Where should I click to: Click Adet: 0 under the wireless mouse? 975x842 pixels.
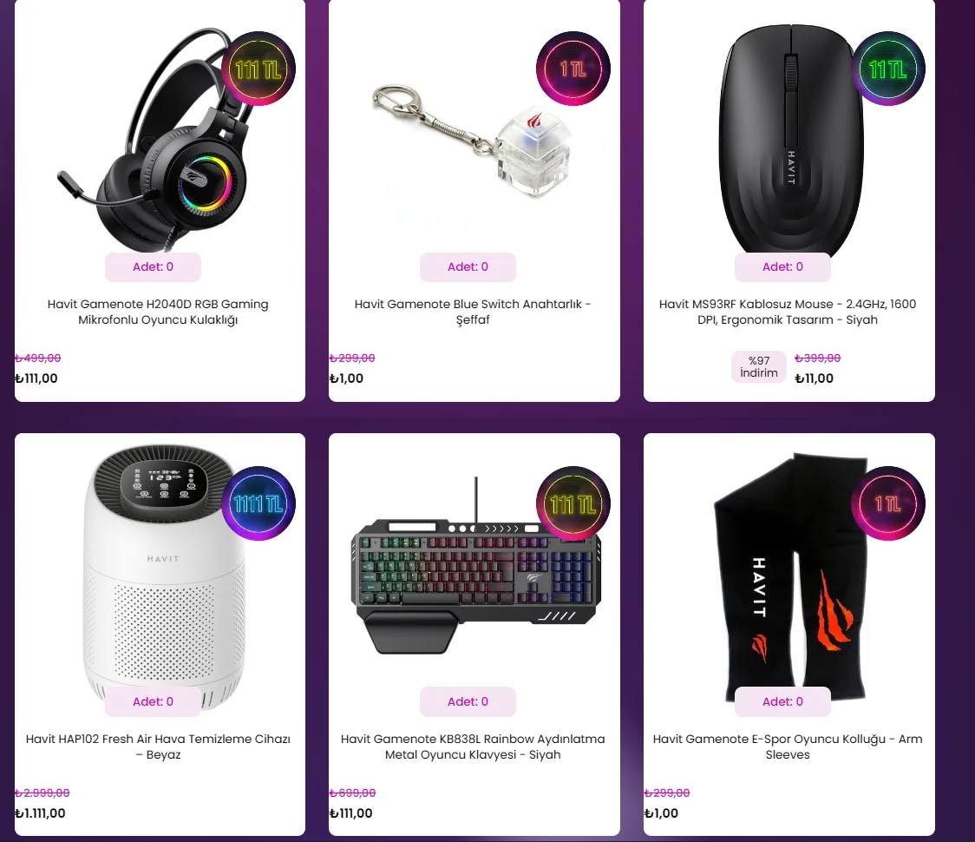(782, 267)
